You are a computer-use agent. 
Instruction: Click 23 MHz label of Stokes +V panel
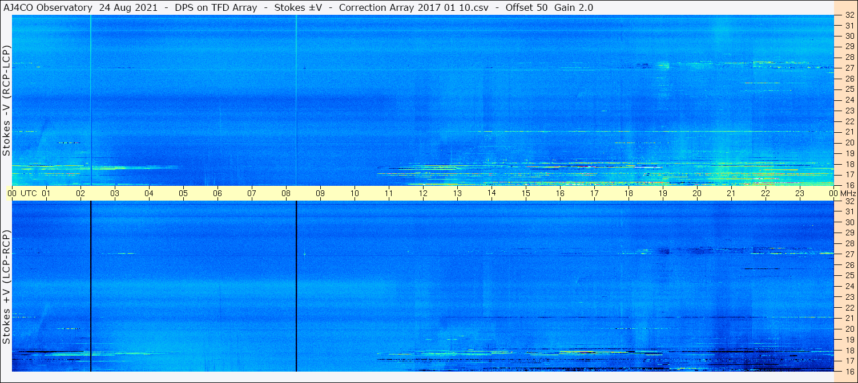pos(849,297)
